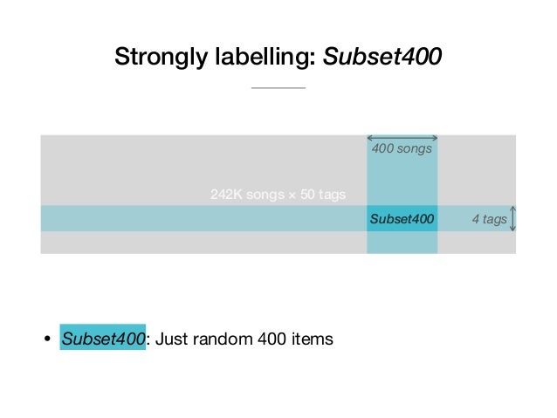Click the gray strip beneath the horizontal teal band
Viewport: 557px width, 418px height.
tap(203, 243)
